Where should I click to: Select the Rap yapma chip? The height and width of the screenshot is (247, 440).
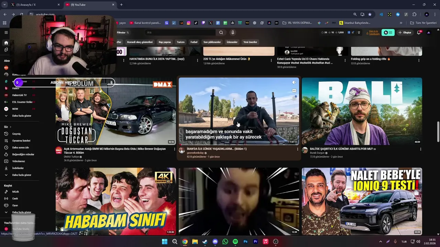click(165, 42)
